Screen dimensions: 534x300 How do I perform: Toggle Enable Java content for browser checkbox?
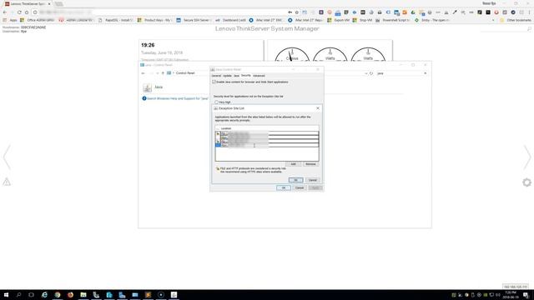[x=214, y=82]
